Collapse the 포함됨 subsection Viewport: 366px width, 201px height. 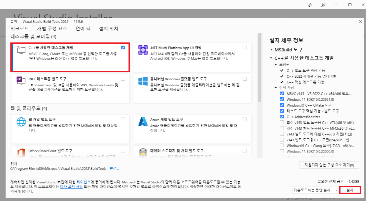[276, 64]
